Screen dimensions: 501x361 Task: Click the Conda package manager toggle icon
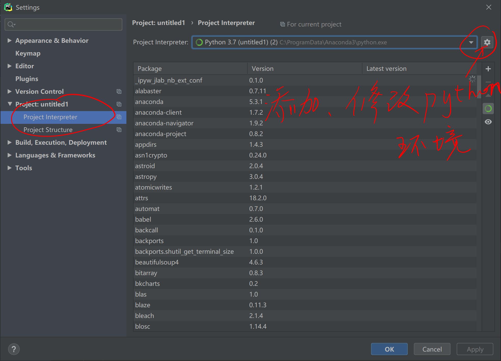coord(488,109)
